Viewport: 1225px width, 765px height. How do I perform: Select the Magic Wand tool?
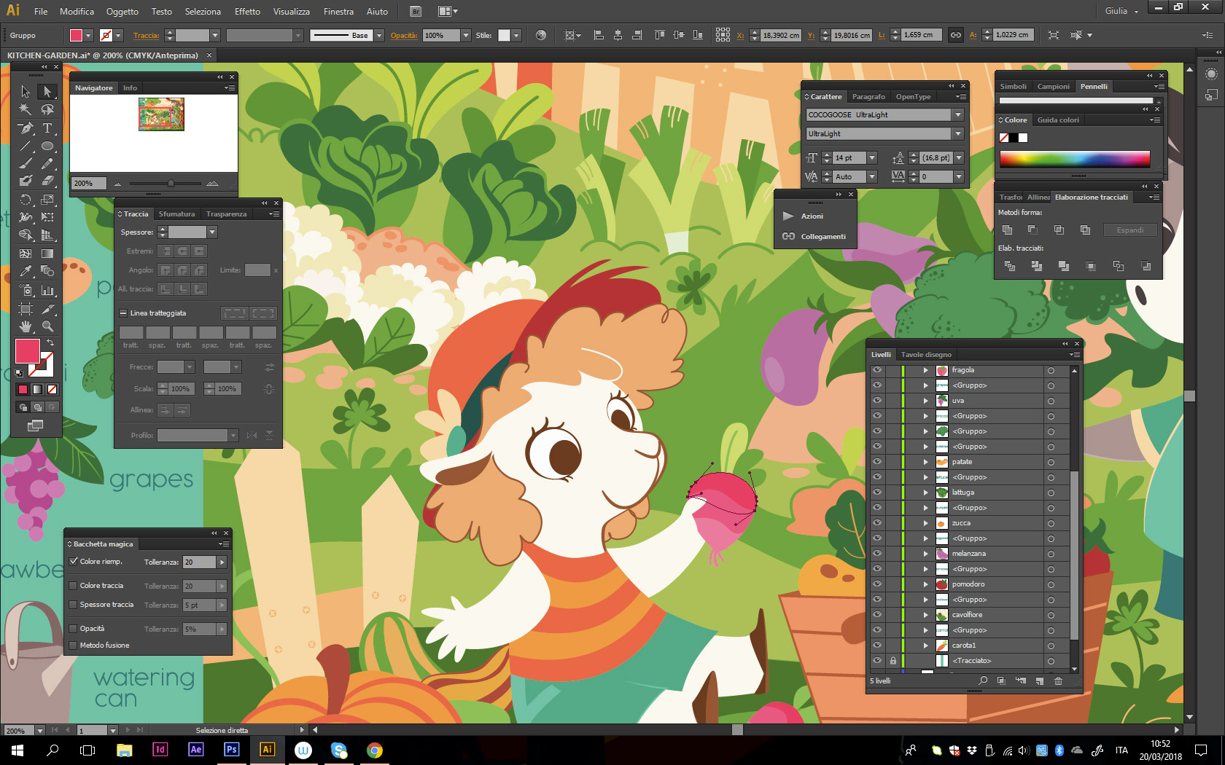pyautogui.click(x=26, y=109)
